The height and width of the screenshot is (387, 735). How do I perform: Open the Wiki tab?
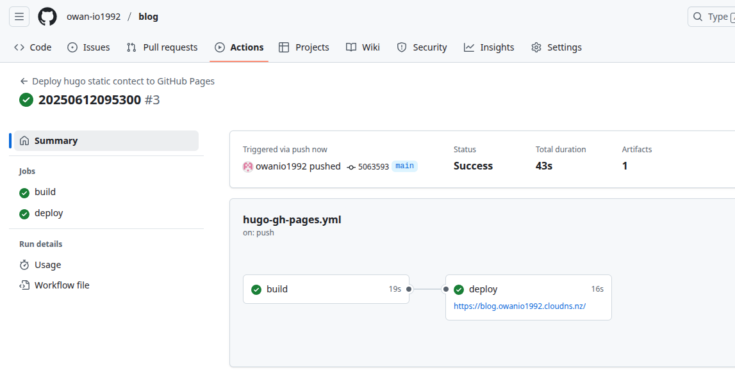coord(363,47)
